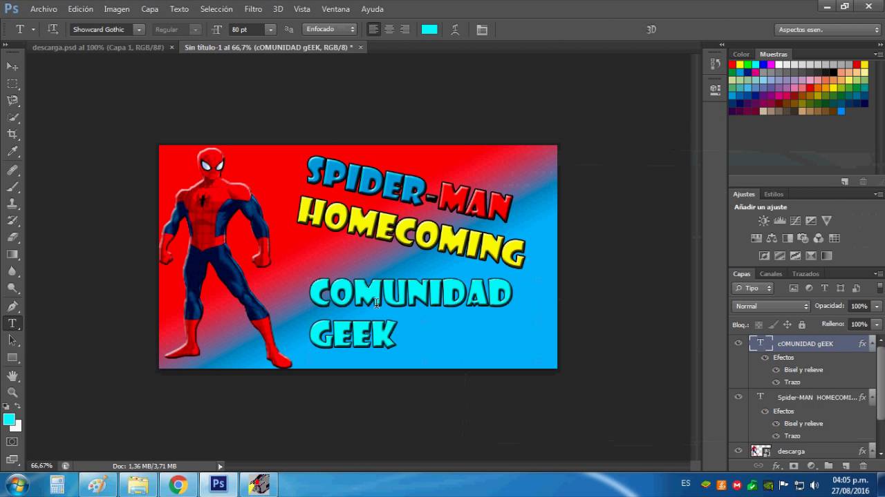Open the Showcard Gothic font dropdown
Image resolution: width=885 pixels, height=497 pixels.
[x=139, y=30]
